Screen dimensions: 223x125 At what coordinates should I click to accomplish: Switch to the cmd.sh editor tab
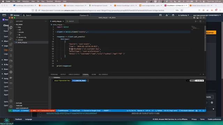click(x=71, y=21)
